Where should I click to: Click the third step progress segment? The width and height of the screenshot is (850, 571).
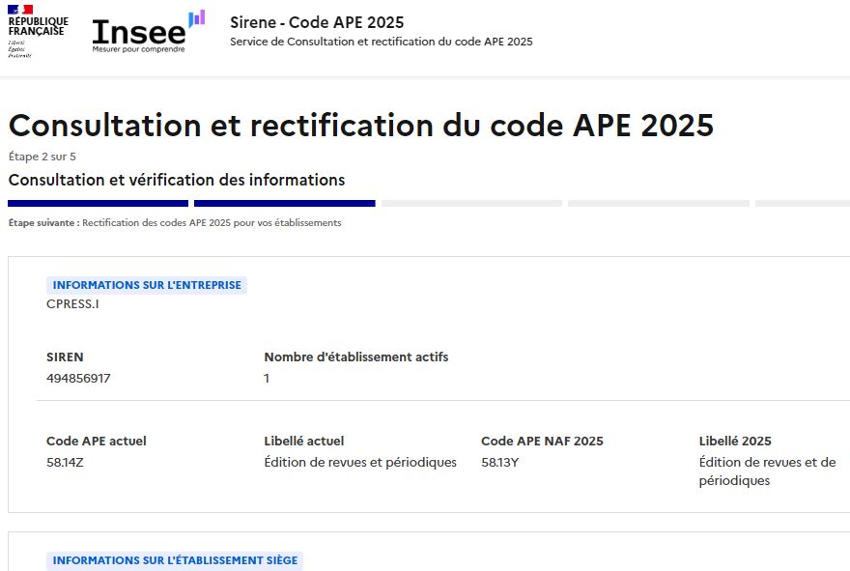471,203
